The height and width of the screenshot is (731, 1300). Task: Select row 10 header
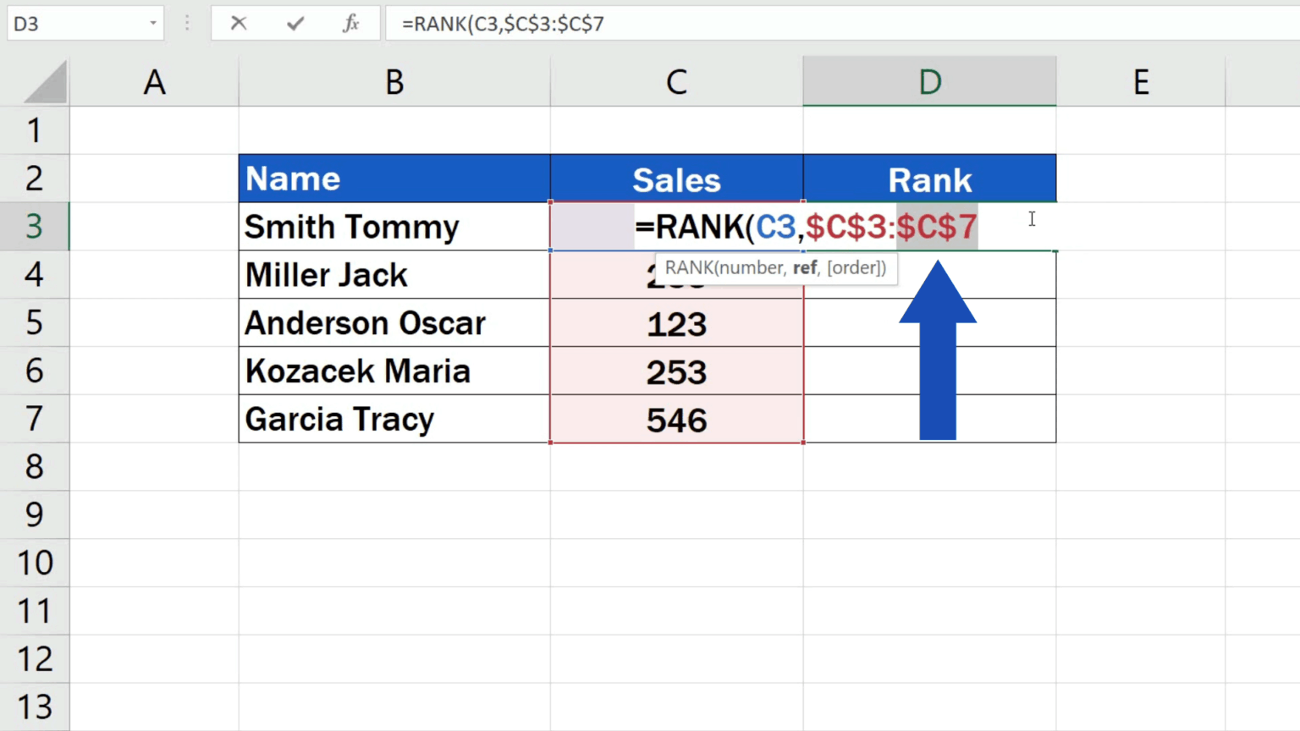[35, 562]
